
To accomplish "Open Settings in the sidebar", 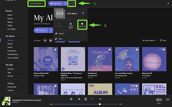I will tap(10, 83).
